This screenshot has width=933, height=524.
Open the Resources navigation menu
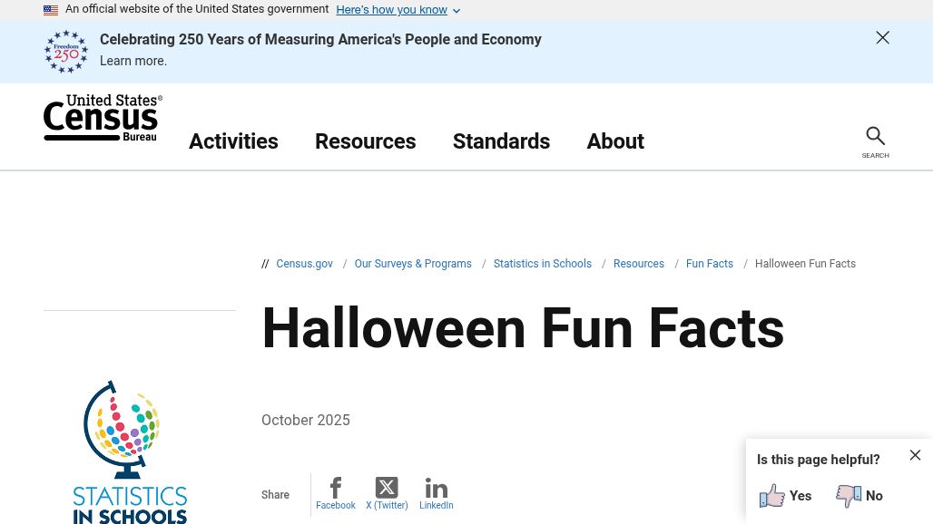point(366,141)
